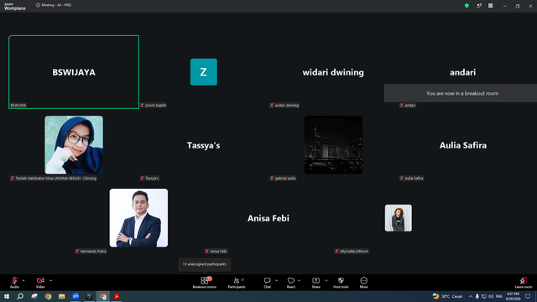Open audio options arrow beside Audio
The image size is (537, 302).
pyautogui.click(x=23, y=280)
